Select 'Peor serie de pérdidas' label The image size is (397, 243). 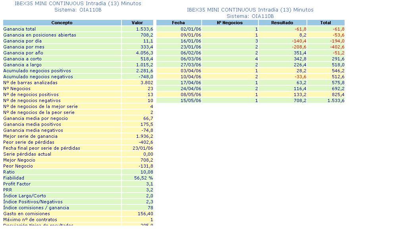29,142
